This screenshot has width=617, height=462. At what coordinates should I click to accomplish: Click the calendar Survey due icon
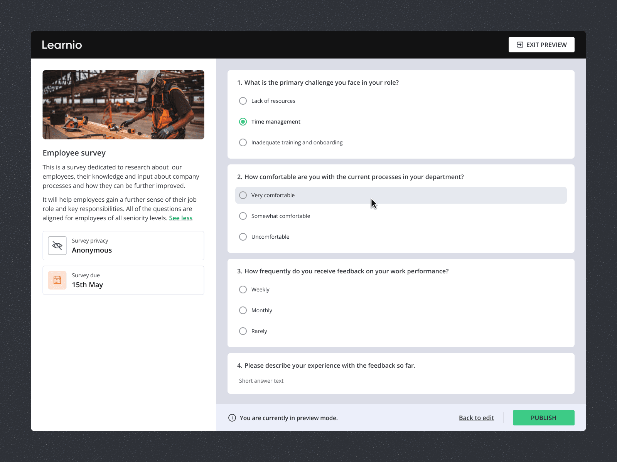[57, 280]
